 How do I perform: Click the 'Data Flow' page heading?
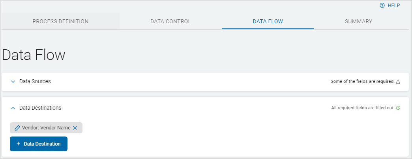click(34, 55)
